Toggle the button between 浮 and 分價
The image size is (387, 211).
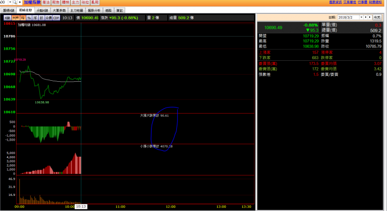click(41, 18)
